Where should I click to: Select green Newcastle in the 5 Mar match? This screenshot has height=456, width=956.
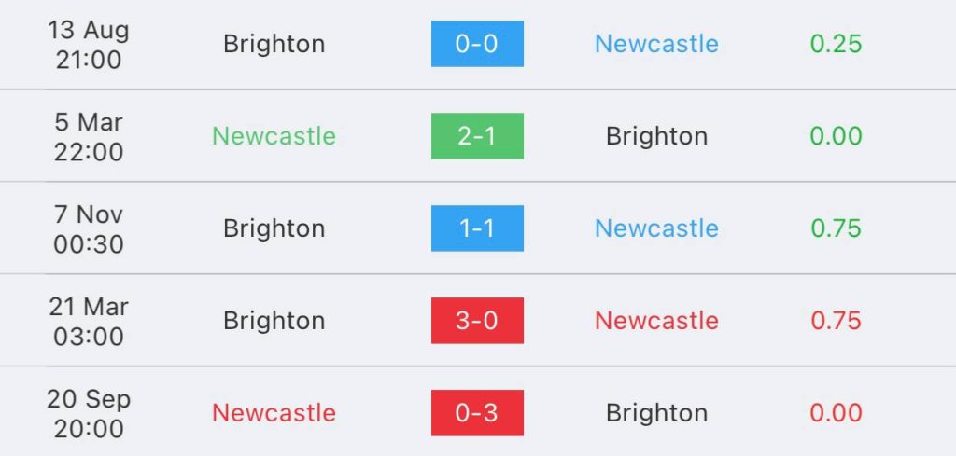pyautogui.click(x=274, y=136)
